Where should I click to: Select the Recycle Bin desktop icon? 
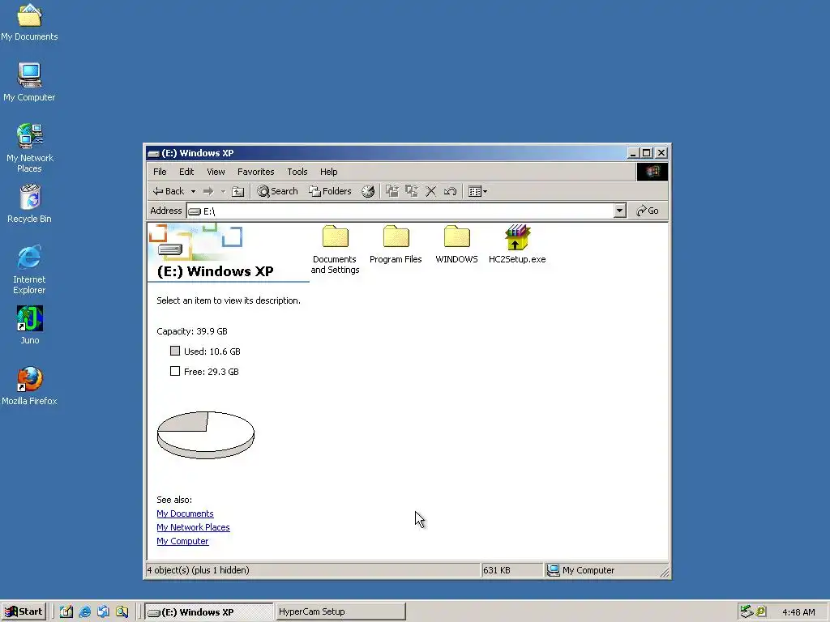click(30, 203)
